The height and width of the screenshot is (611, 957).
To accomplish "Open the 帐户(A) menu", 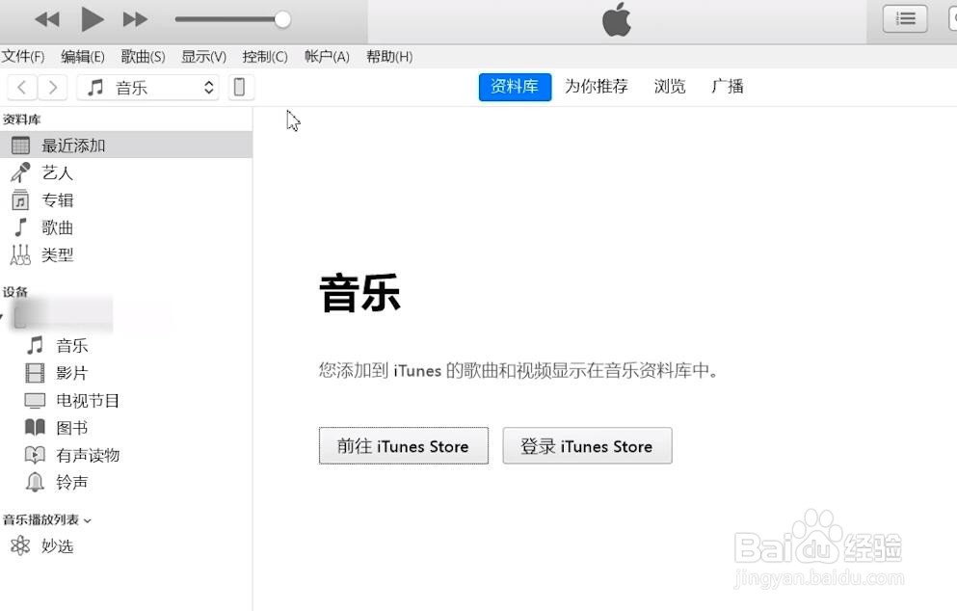I will (327, 57).
